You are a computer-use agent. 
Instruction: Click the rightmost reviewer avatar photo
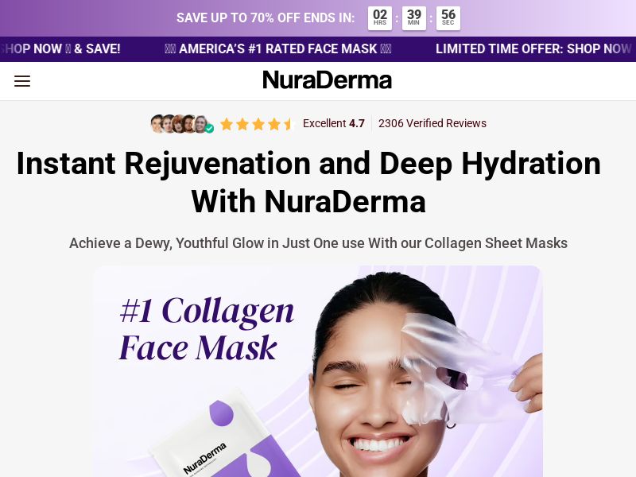point(200,123)
